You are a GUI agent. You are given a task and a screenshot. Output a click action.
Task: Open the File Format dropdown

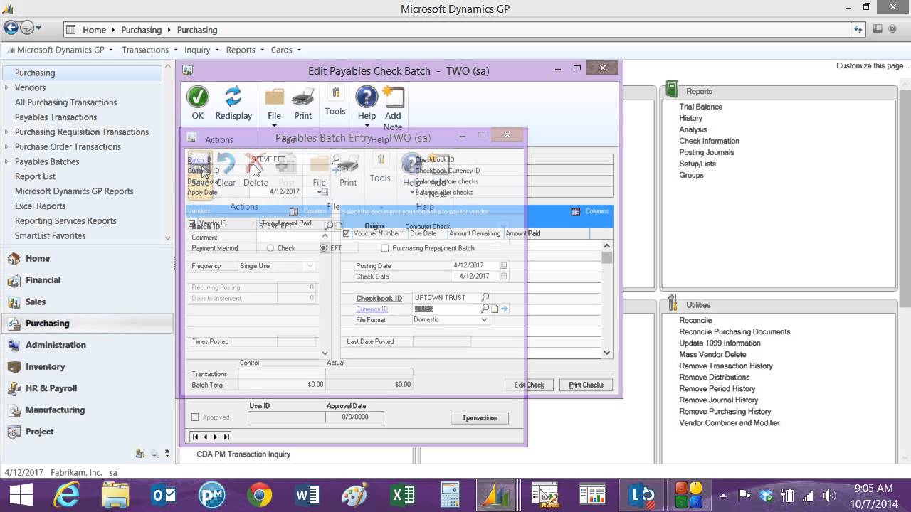pos(485,319)
